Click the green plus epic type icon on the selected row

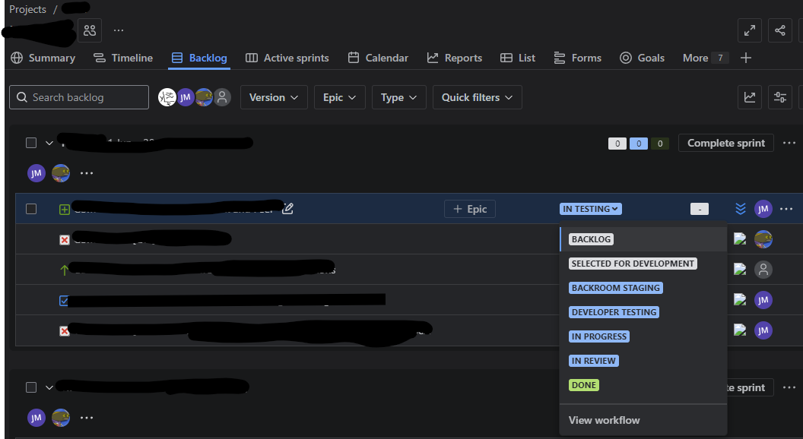64,209
